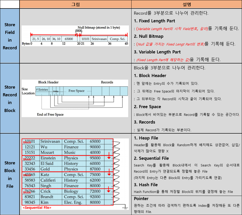
Task: Click the 'Pointer' heading
Action: [141, 199]
